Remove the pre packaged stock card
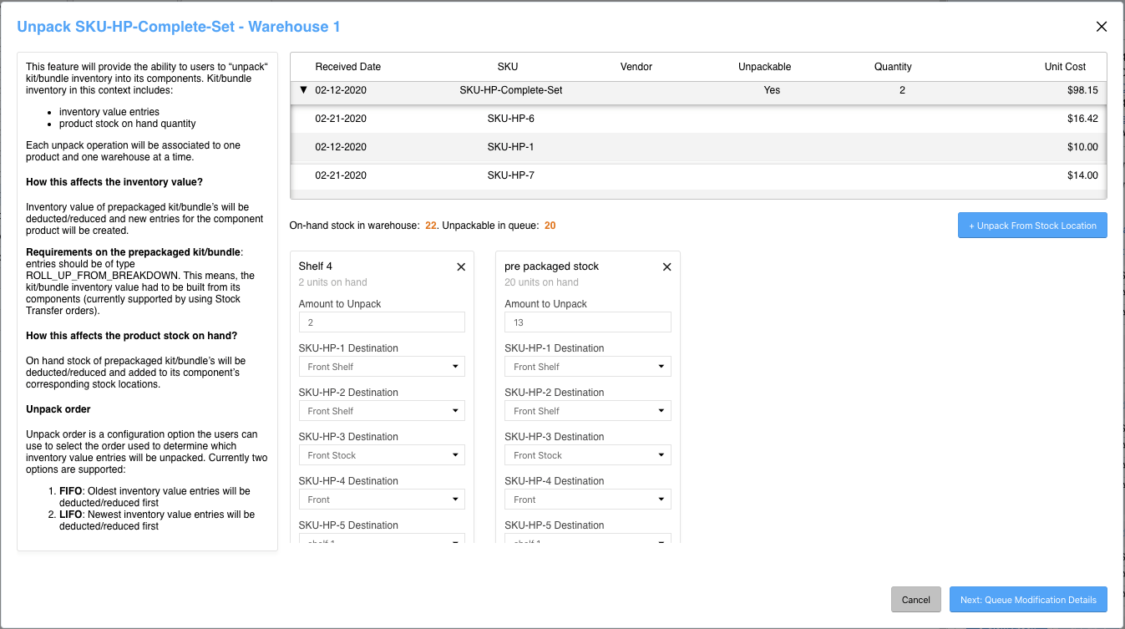The height and width of the screenshot is (629, 1125). pyautogui.click(x=666, y=266)
